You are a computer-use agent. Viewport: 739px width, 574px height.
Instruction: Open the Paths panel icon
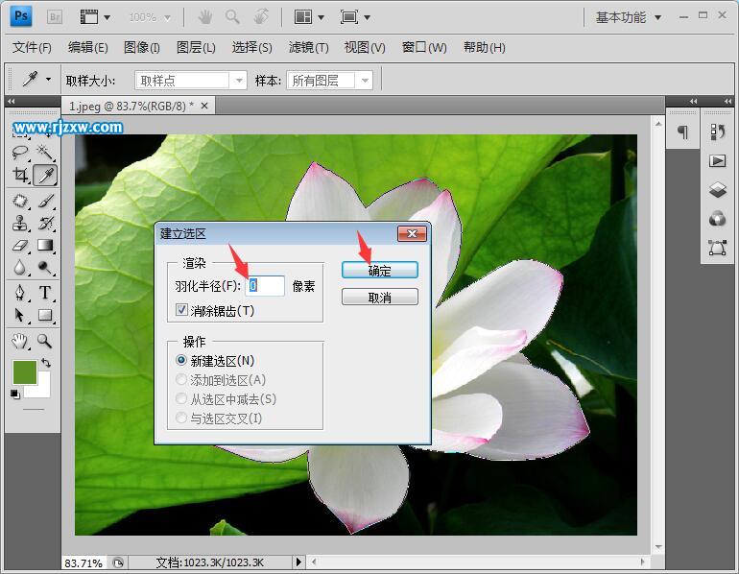pos(717,248)
